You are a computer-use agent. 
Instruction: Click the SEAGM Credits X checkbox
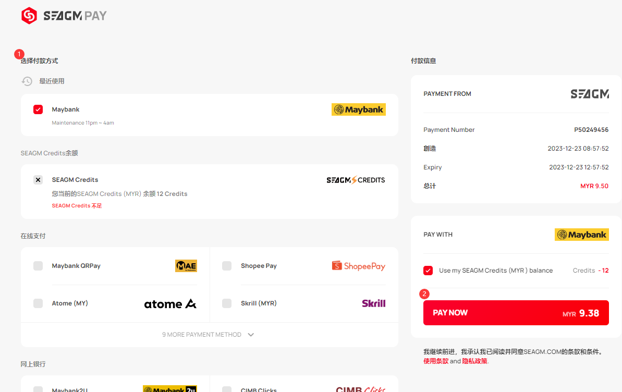click(38, 180)
